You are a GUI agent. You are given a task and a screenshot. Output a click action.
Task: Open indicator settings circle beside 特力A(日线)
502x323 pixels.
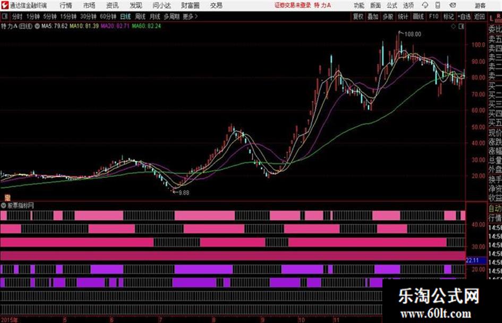point(37,26)
